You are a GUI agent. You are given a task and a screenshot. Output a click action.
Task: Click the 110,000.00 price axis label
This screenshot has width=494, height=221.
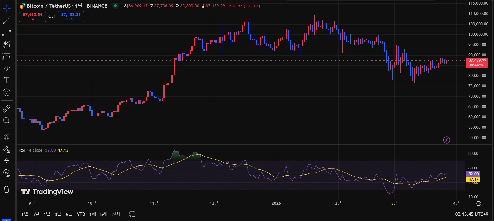click(478, 14)
